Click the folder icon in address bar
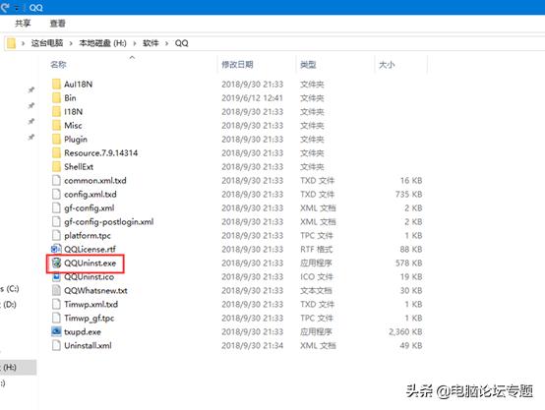This screenshot has height=410, width=545. pos(11,43)
